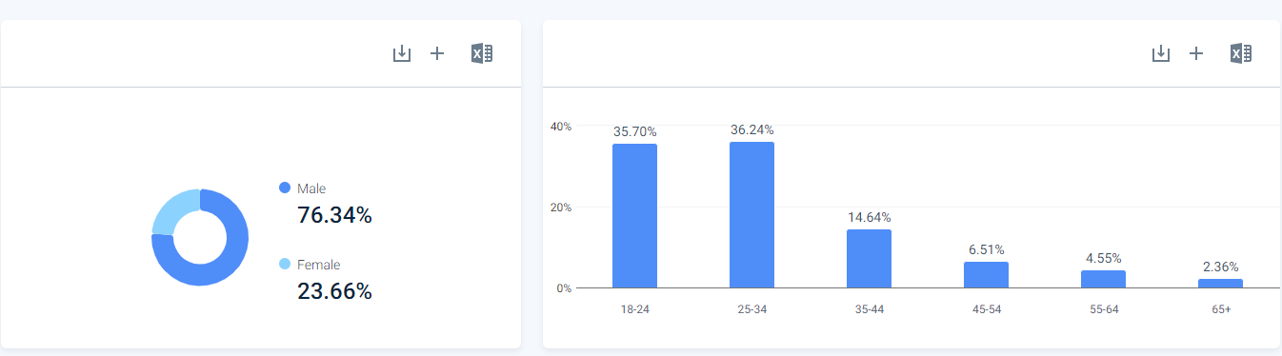This screenshot has width=1282, height=356.
Task: Select the 55-64 age bar
Action: point(1103,279)
